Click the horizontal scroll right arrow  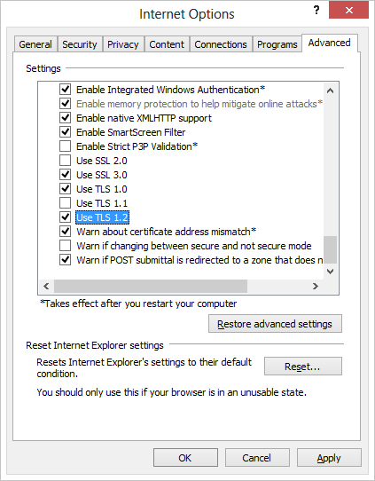pyautogui.click(x=316, y=287)
